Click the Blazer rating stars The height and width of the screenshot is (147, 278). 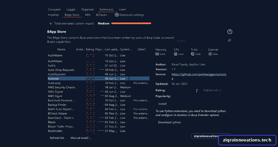click(x=90, y=122)
